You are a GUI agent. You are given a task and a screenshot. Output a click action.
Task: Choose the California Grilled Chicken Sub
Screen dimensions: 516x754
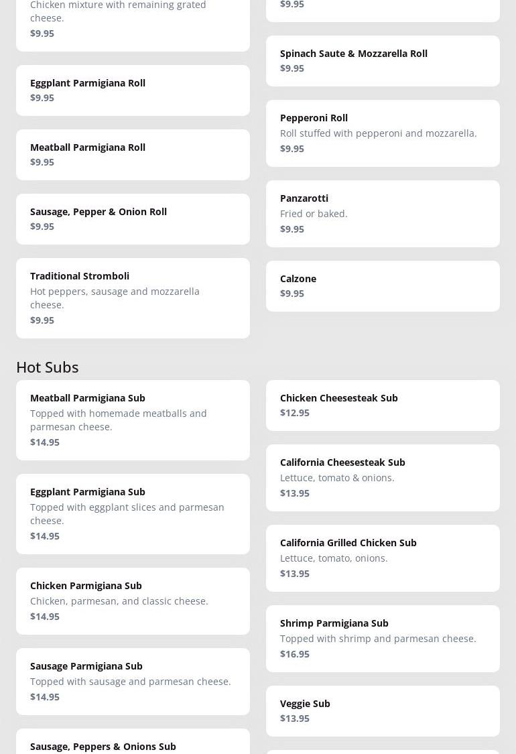coord(383,558)
